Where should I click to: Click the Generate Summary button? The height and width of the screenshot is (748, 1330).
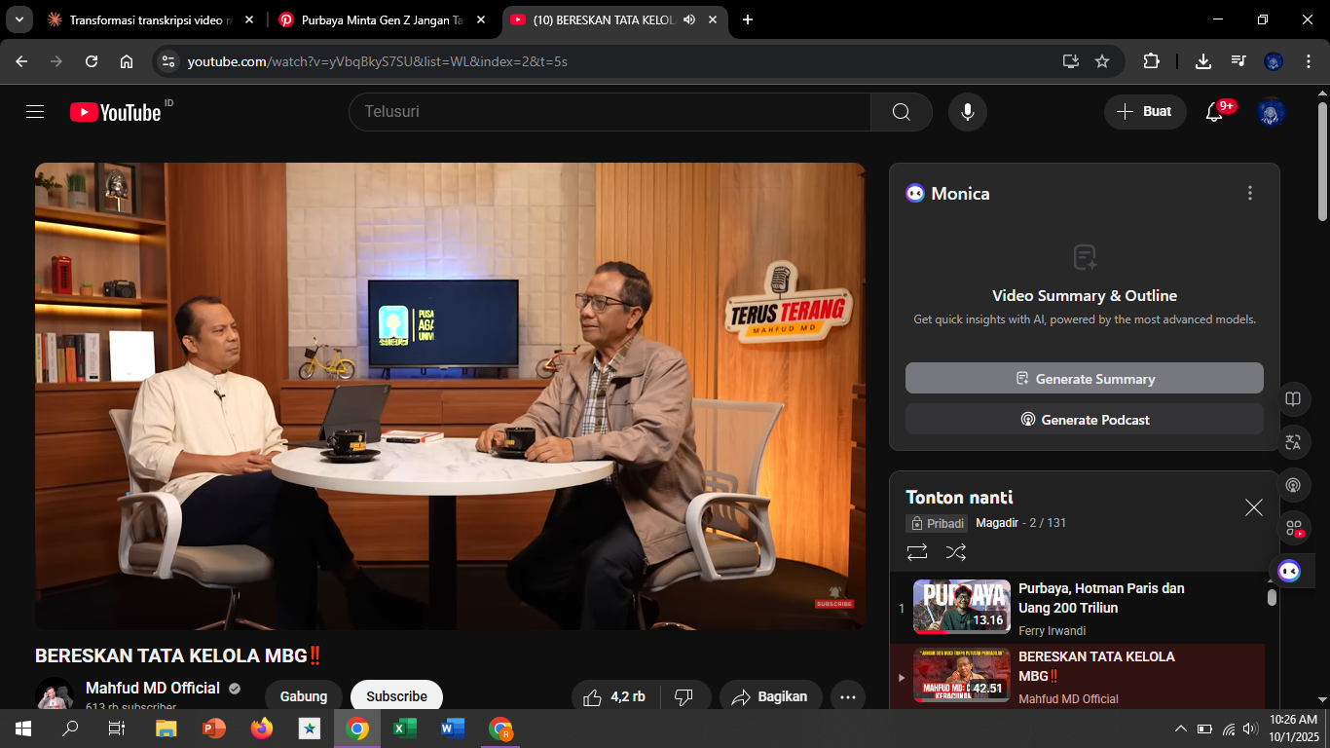click(x=1085, y=378)
